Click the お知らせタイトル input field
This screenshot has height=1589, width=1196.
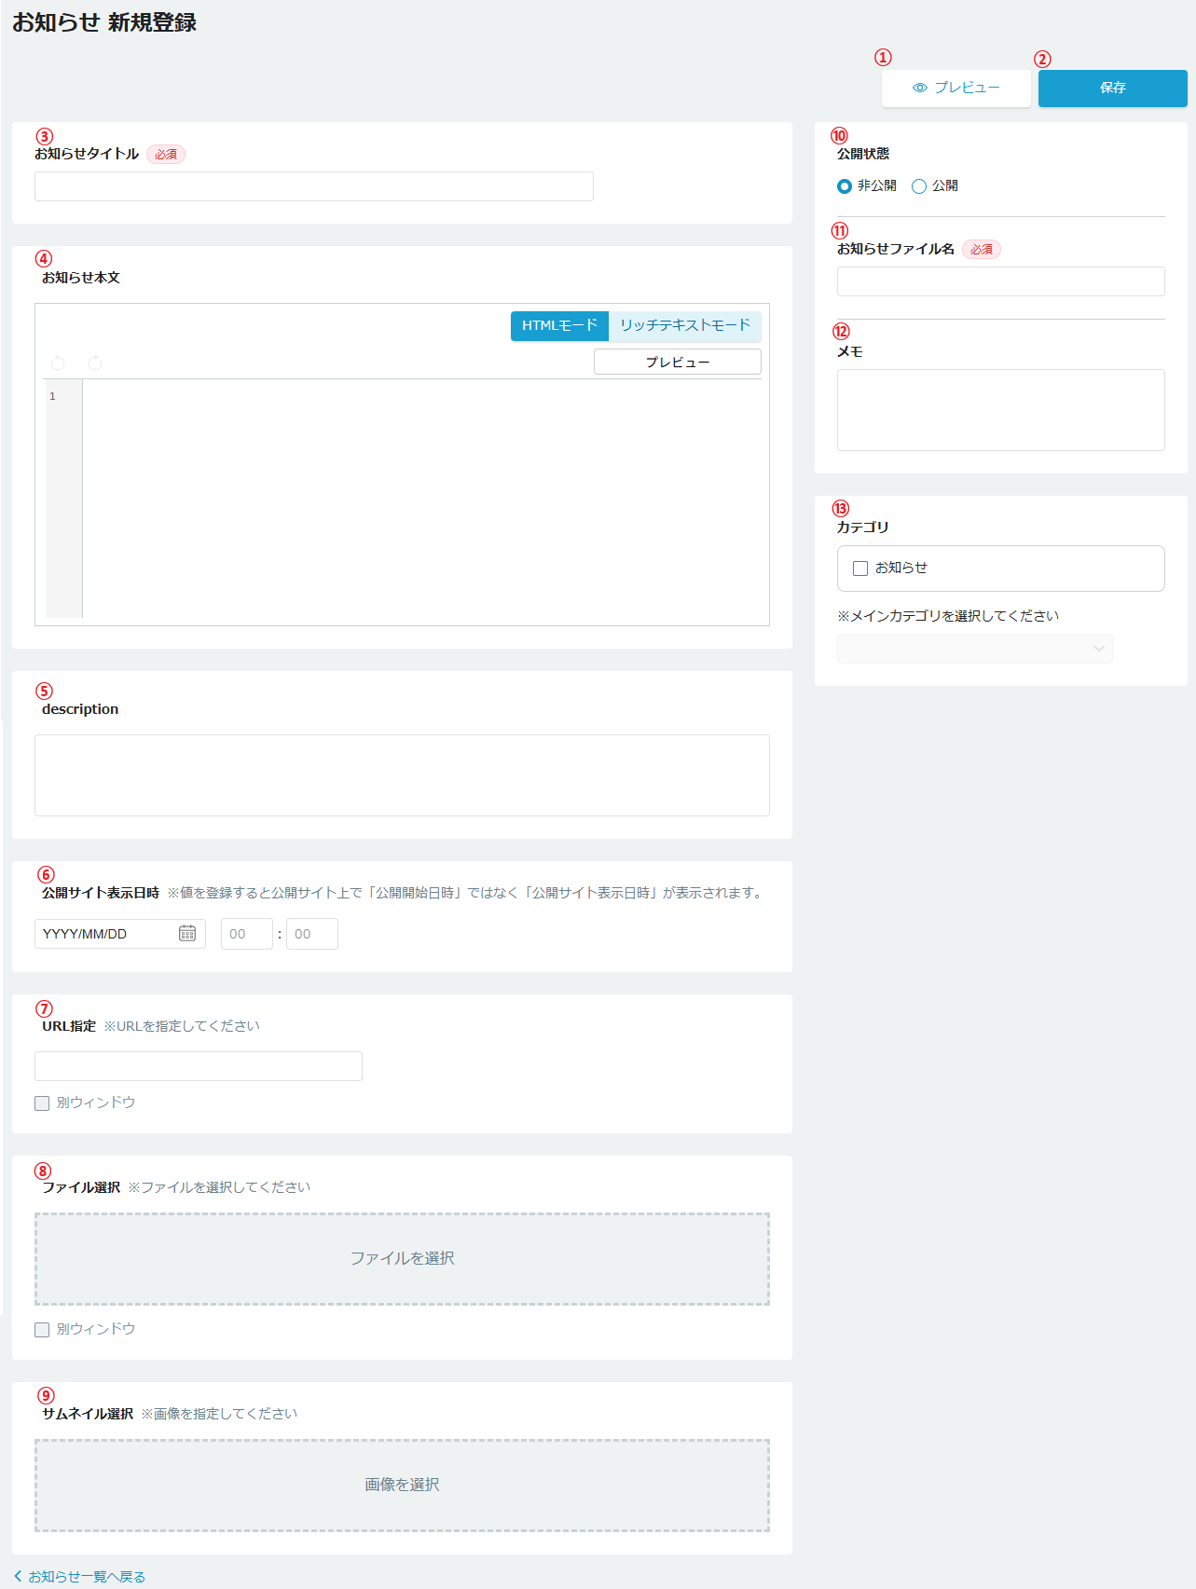313,186
